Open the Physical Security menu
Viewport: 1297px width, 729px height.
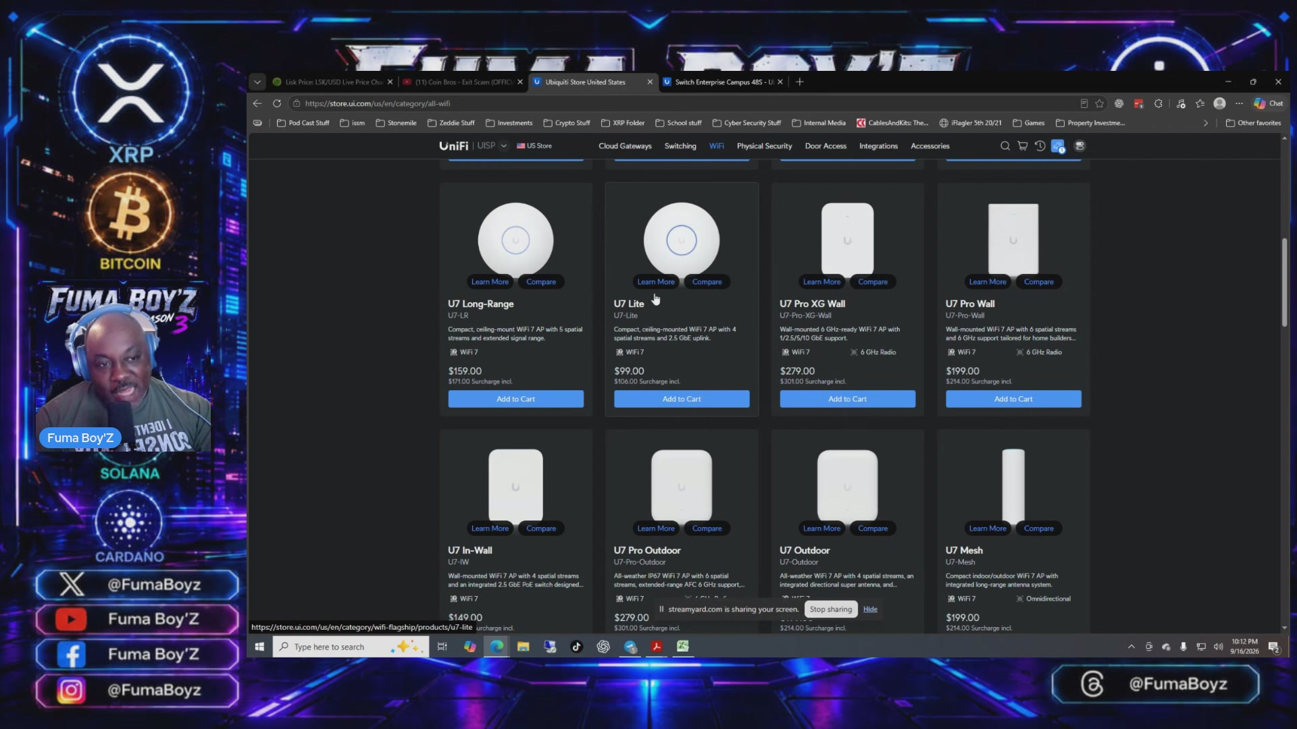(764, 146)
